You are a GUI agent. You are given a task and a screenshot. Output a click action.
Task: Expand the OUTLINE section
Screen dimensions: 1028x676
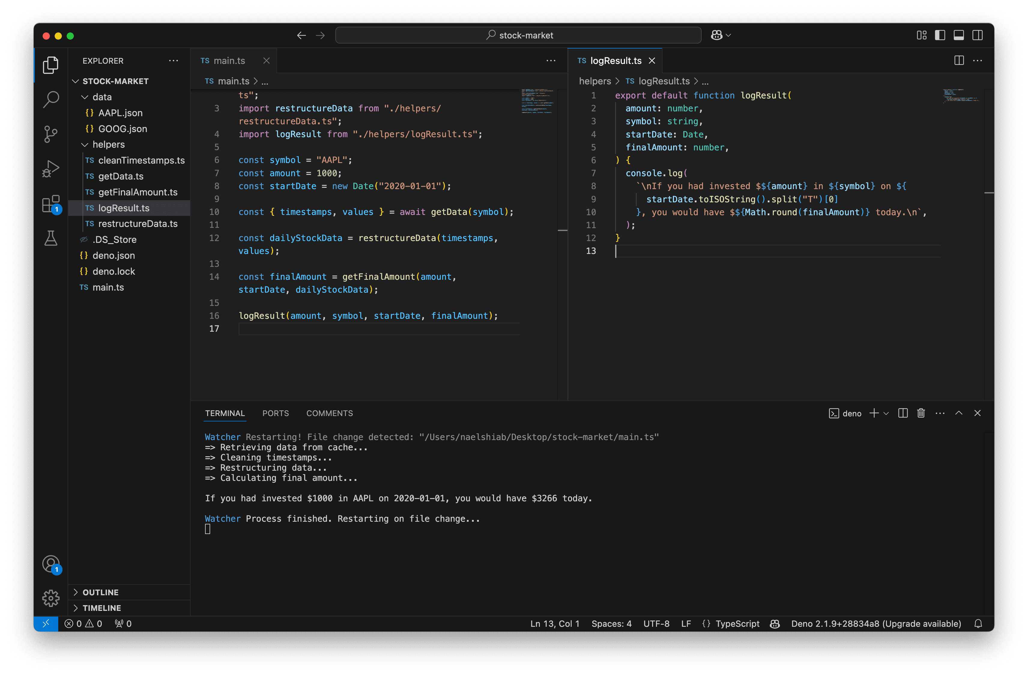[x=129, y=592]
